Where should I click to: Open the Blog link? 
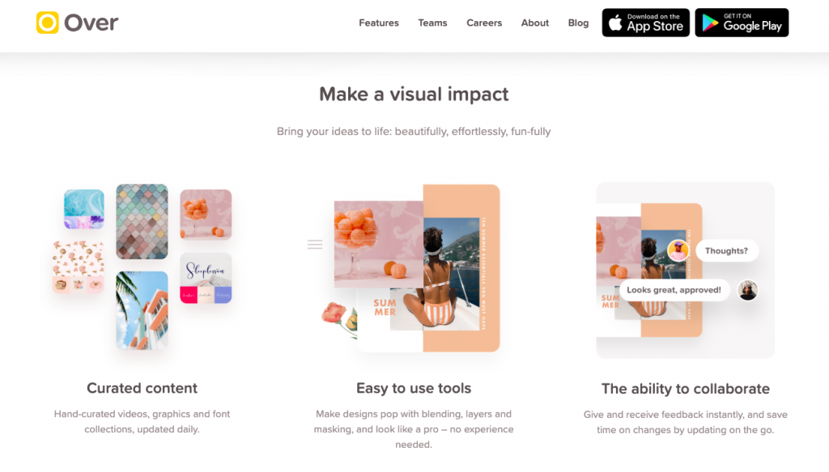click(578, 23)
